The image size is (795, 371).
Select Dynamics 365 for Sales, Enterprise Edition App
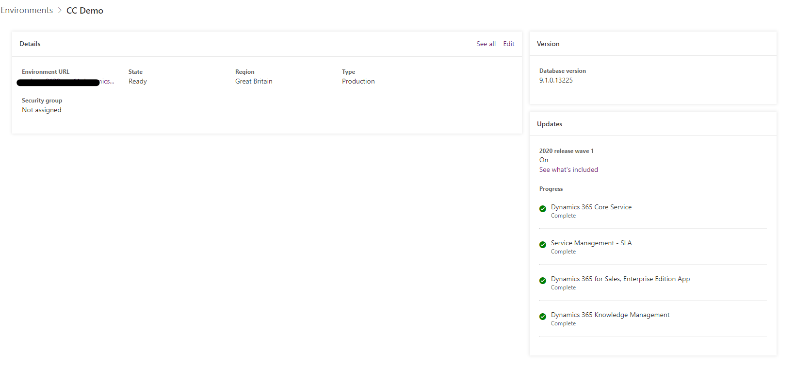[x=620, y=279]
